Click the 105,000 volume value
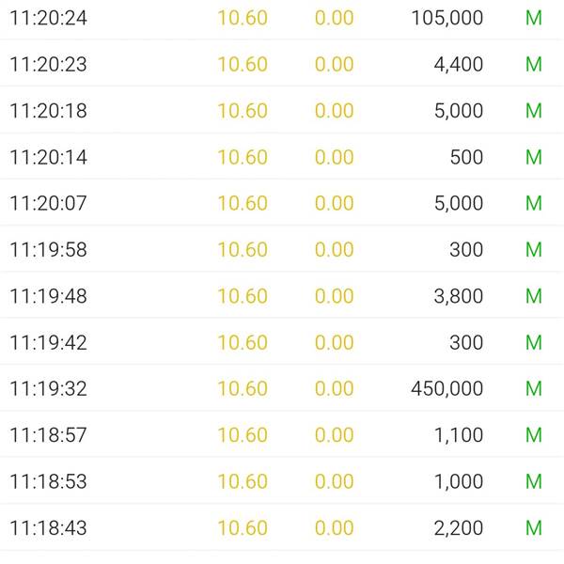 pos(446,18)
